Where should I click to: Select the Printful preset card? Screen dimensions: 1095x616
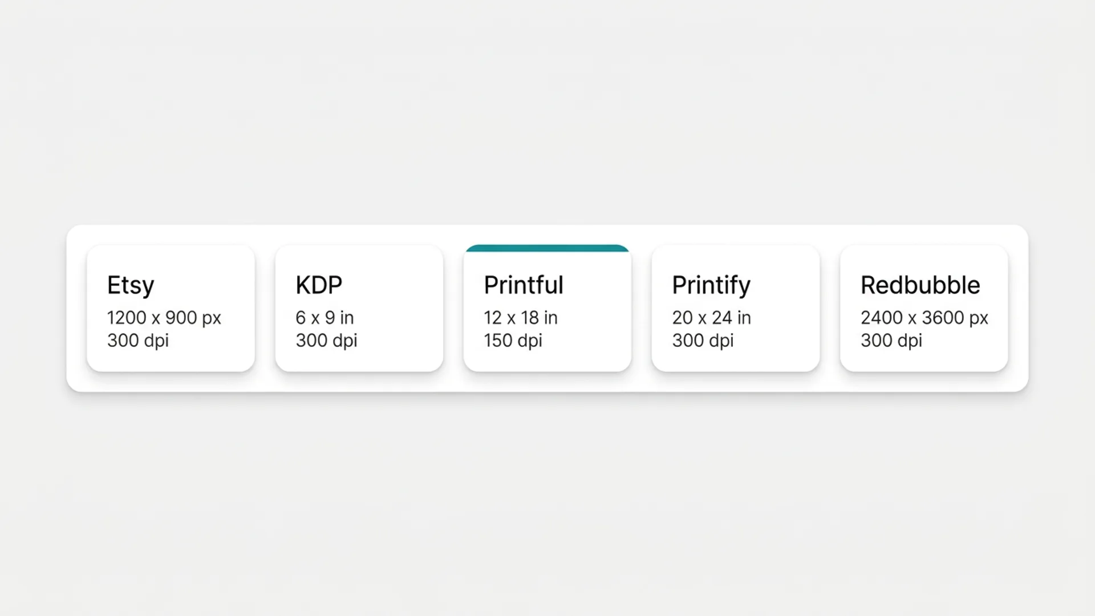[547, 309]
